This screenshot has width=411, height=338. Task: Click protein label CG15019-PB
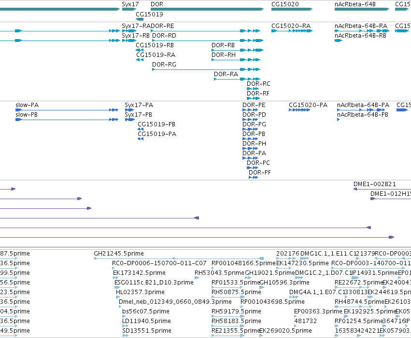click(156, 124)
